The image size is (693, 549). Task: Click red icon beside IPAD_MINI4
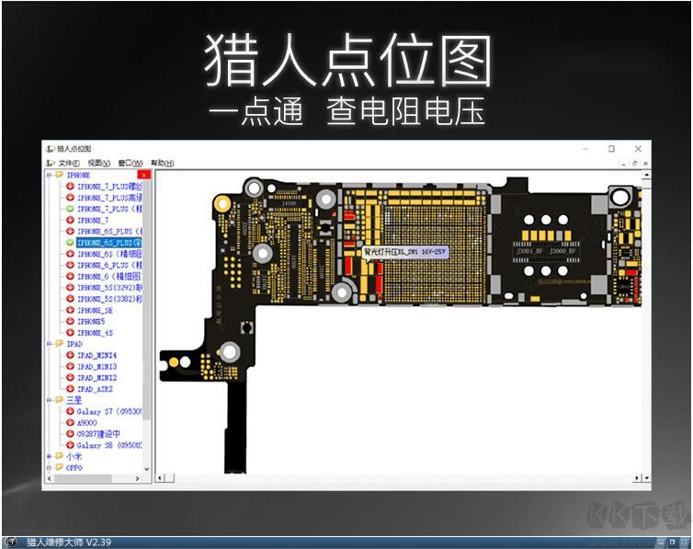[70, 356]
